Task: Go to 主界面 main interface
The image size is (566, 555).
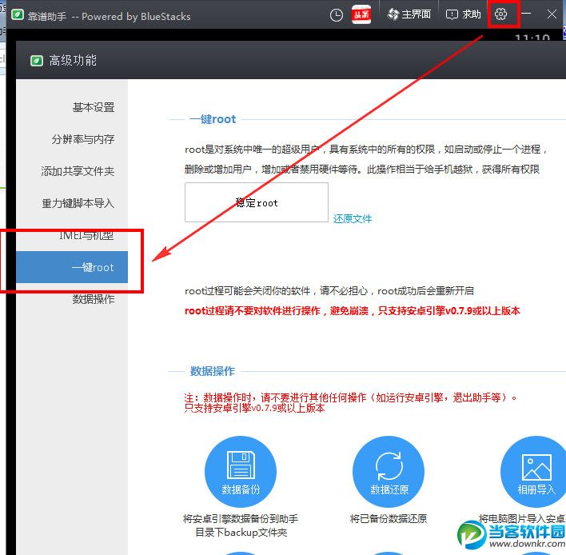Action: pos(409,14)
